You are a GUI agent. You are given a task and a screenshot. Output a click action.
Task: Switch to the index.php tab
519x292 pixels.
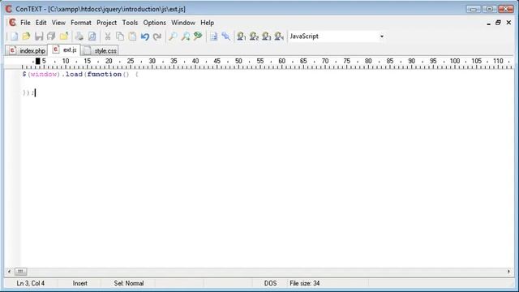[27, 50]
